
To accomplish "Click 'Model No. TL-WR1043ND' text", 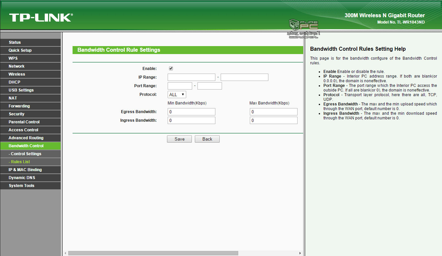I will [x=401, y=22].
